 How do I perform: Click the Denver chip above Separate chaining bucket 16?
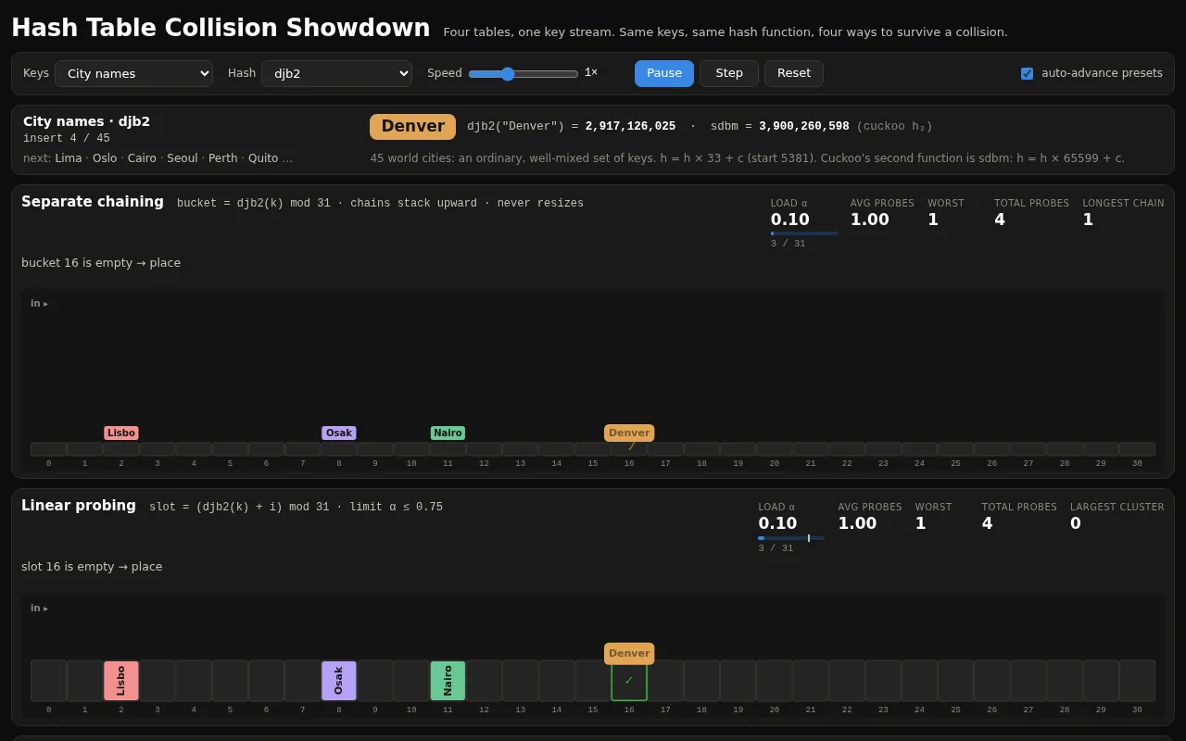pyautogui.click(x=629, y=433)
